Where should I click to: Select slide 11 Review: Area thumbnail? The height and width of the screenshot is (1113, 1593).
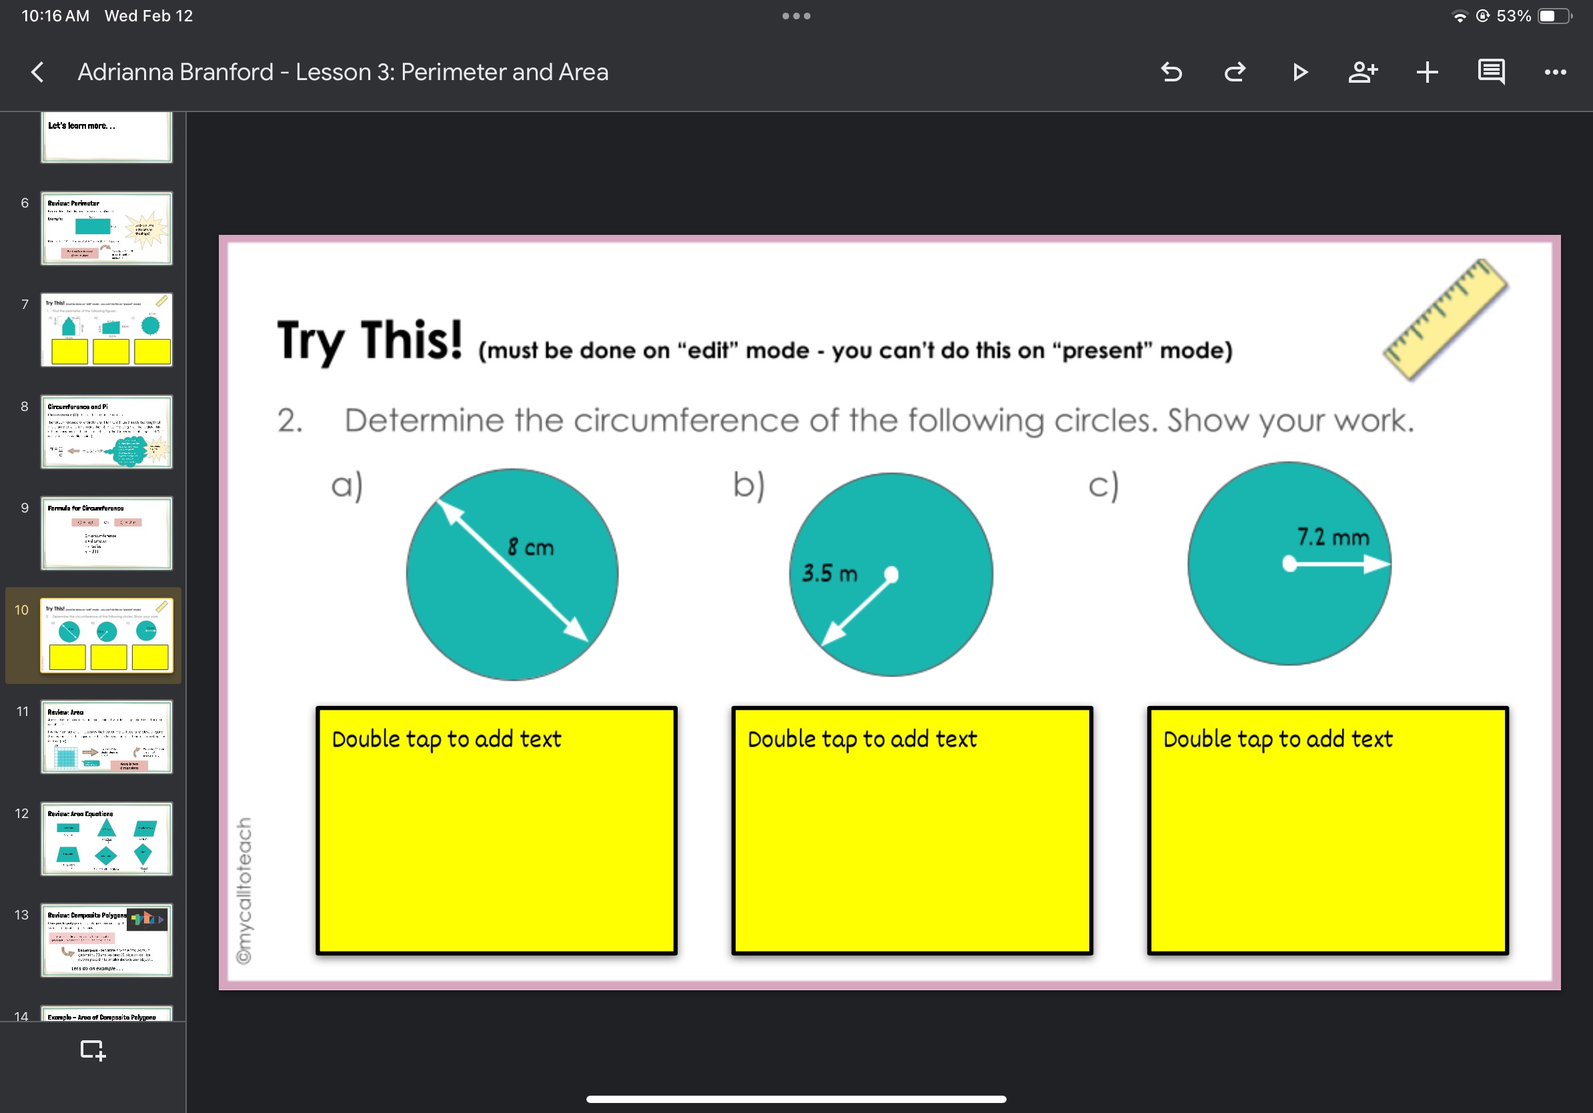point(107,737)
